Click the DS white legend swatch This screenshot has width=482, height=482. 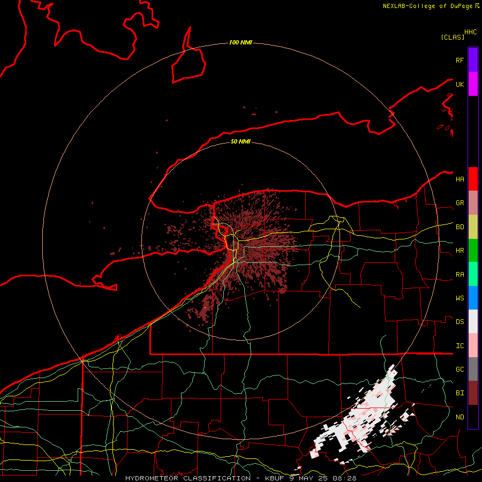click(473, 321)
